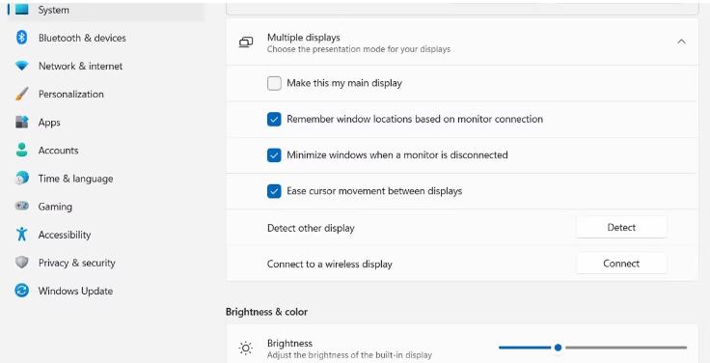Click the Multiple displays monitor icon
The image size is (710, 363).
[x=246, y=42]
